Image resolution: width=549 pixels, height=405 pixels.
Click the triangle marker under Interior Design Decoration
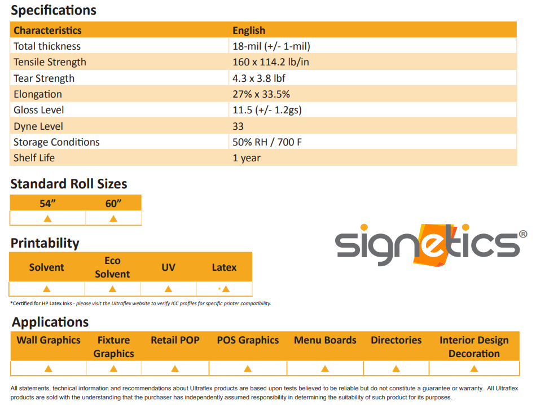pyautogui.click(x=475, y=368)
